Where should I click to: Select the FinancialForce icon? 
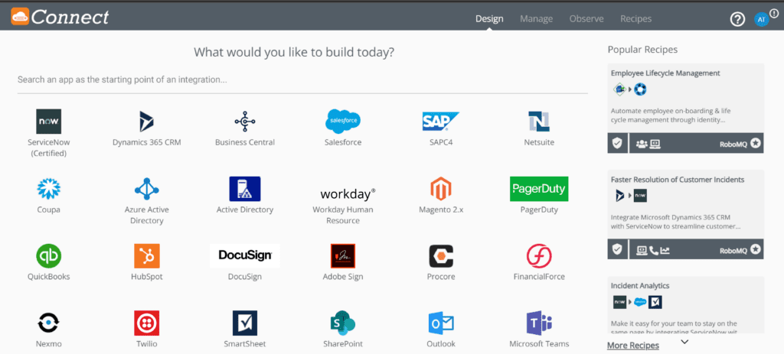[539, 255]
